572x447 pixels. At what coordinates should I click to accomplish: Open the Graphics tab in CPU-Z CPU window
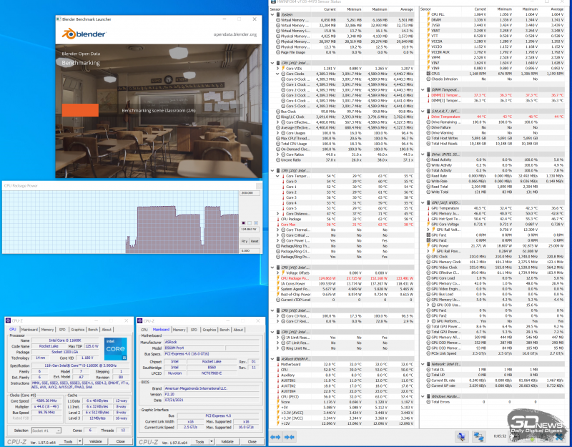[x=78, y=330]
